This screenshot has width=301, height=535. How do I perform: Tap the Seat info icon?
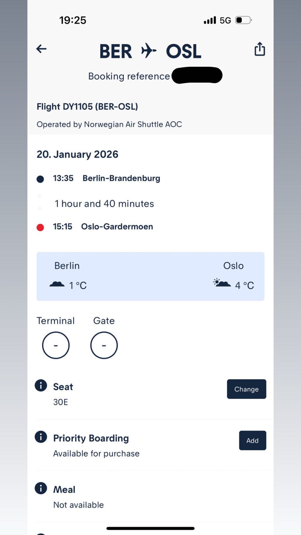pyautogui.click(x=41, y=386)
